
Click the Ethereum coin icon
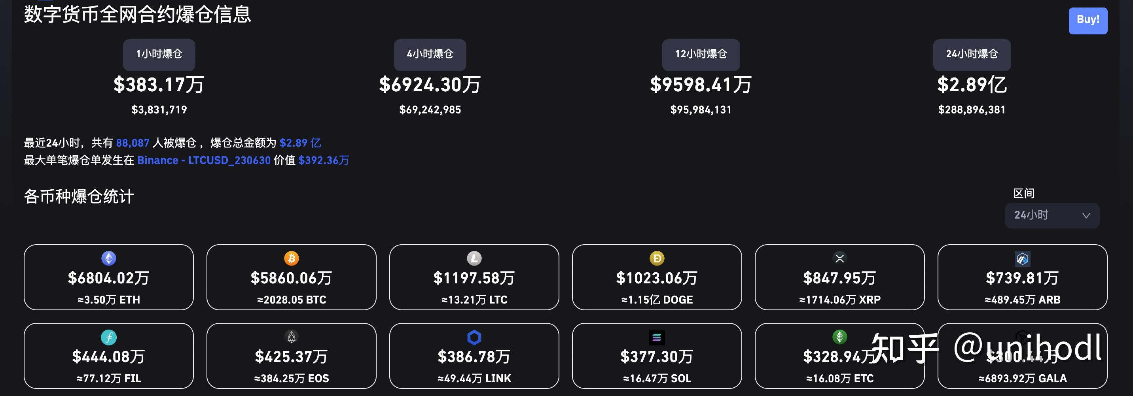click(109, 258)
